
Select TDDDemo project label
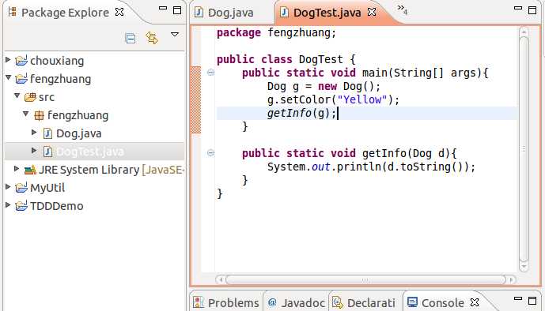(x=57, y=206)
